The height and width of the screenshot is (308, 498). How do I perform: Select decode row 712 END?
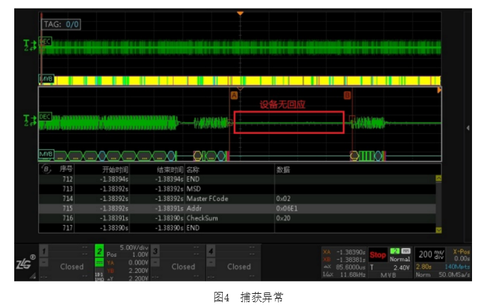[237, 179]
